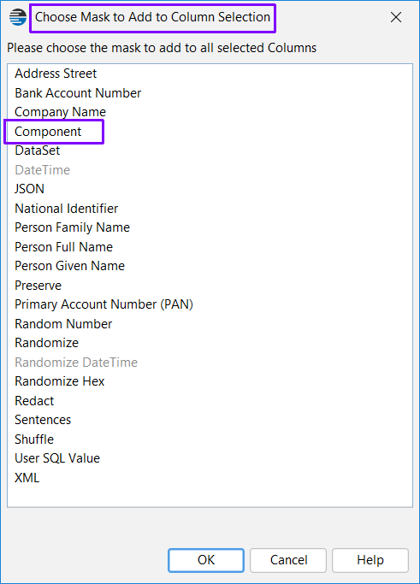Open Help for mask selection
420x584 pixels.
(370, 560)
